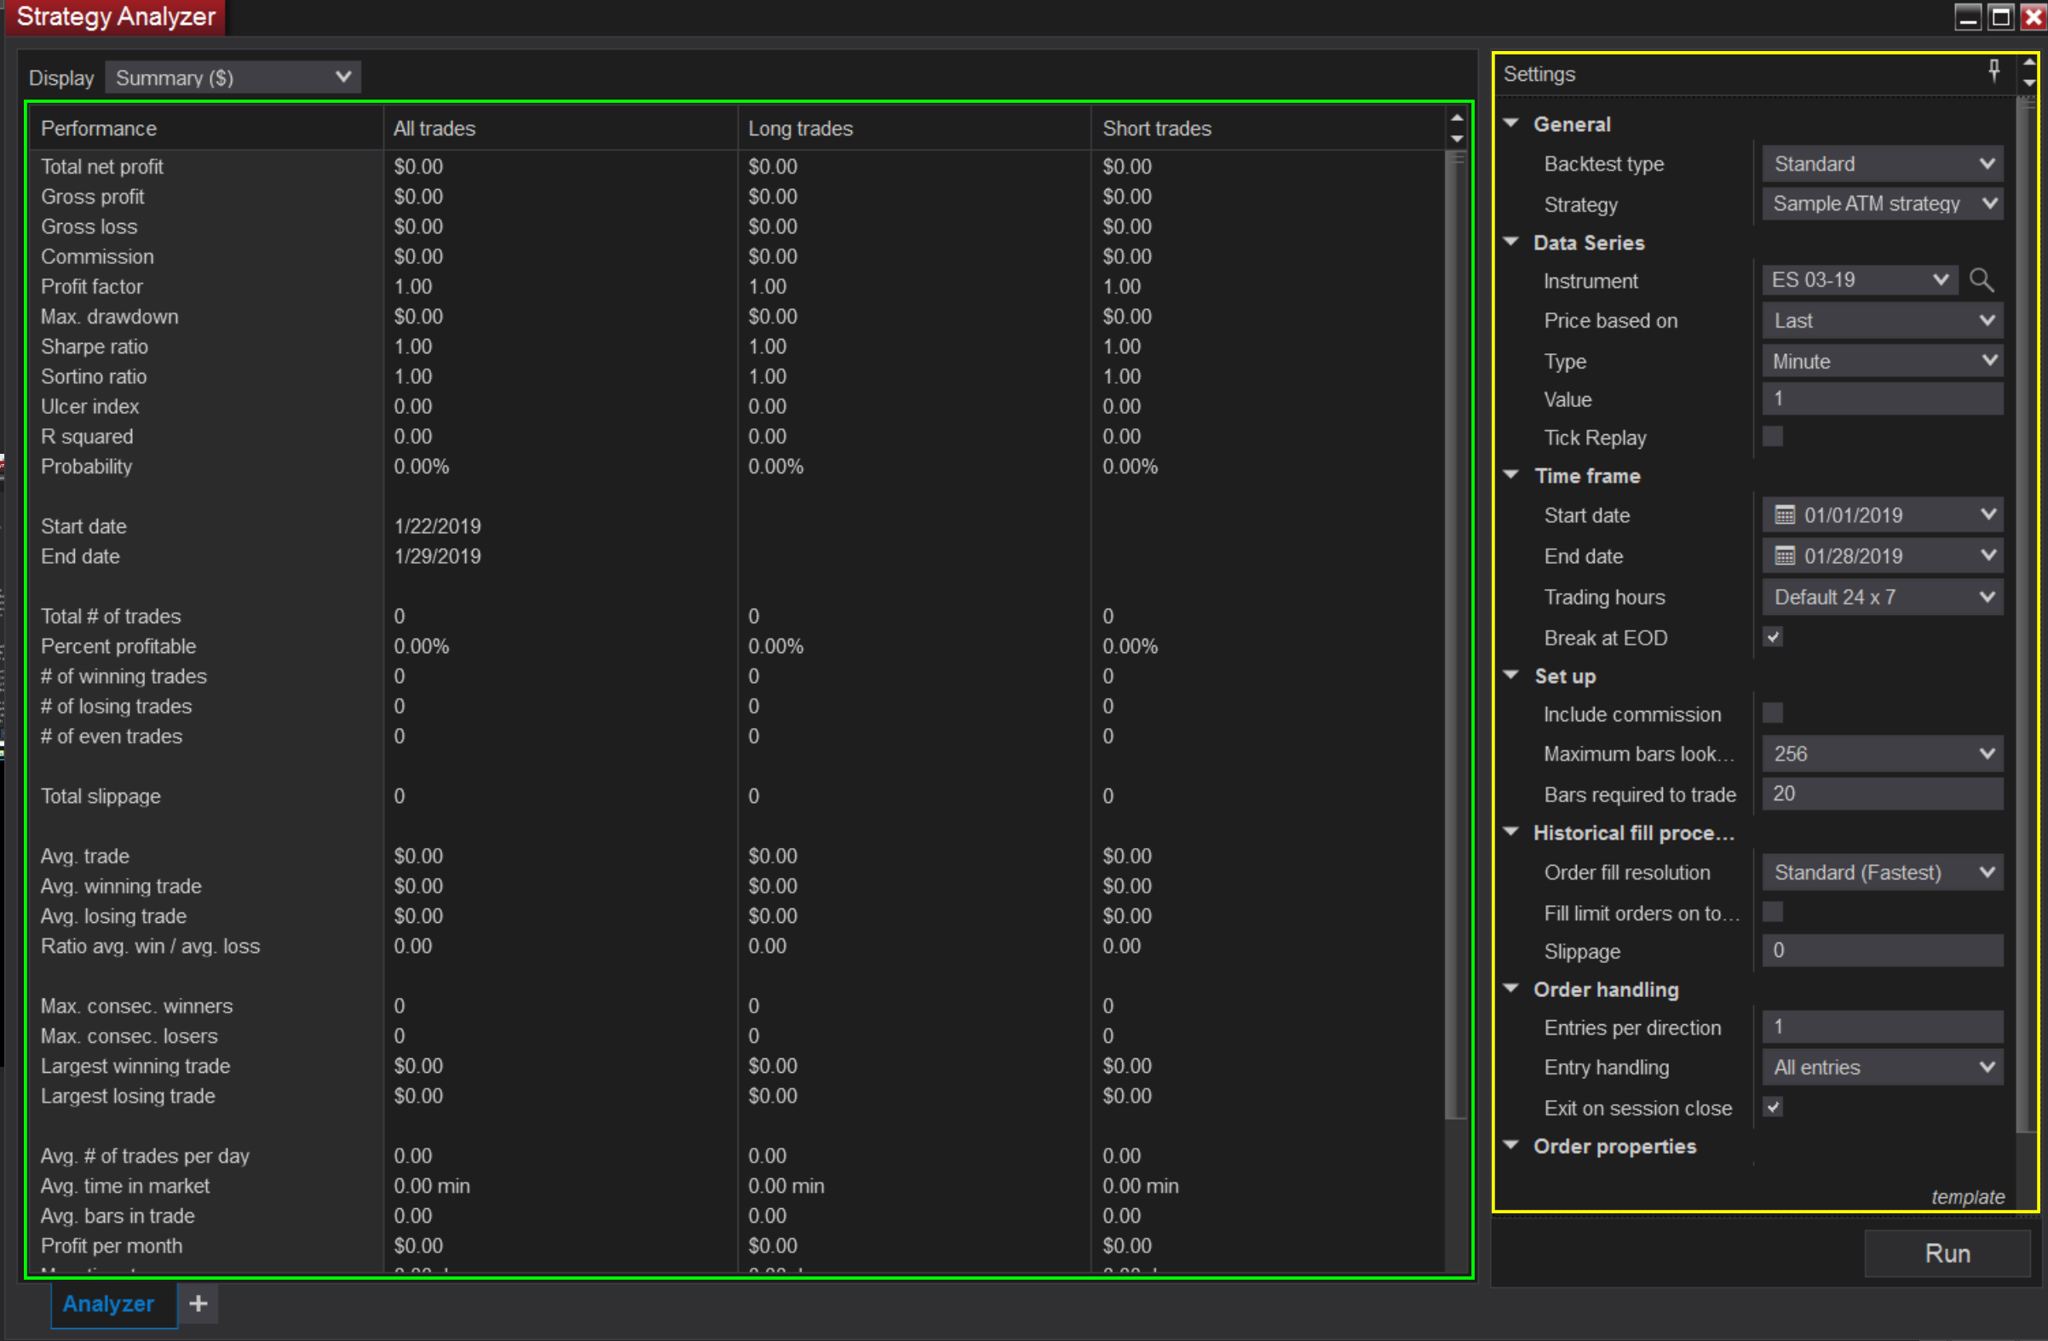The image size is (2048, 1341).
Task: Click the Run button
Action: tap(1947, 1253)
